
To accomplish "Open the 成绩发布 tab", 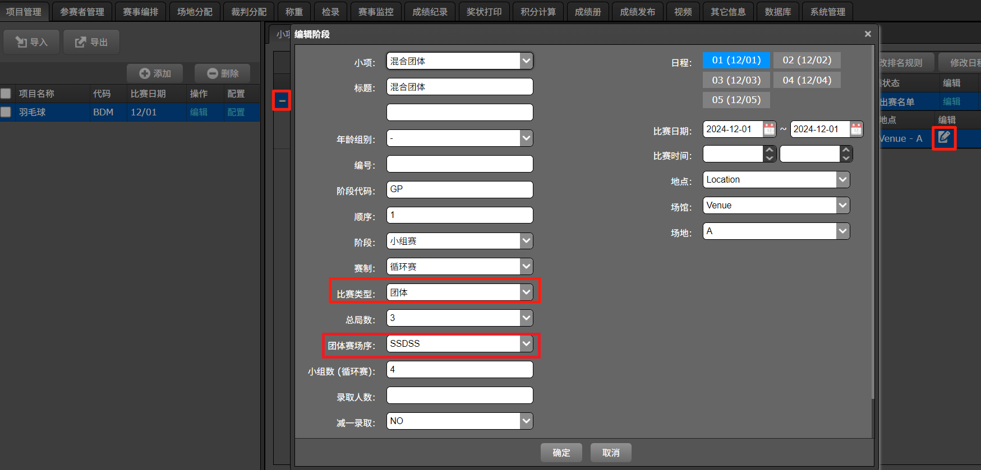I will click(x=637, y=12).
